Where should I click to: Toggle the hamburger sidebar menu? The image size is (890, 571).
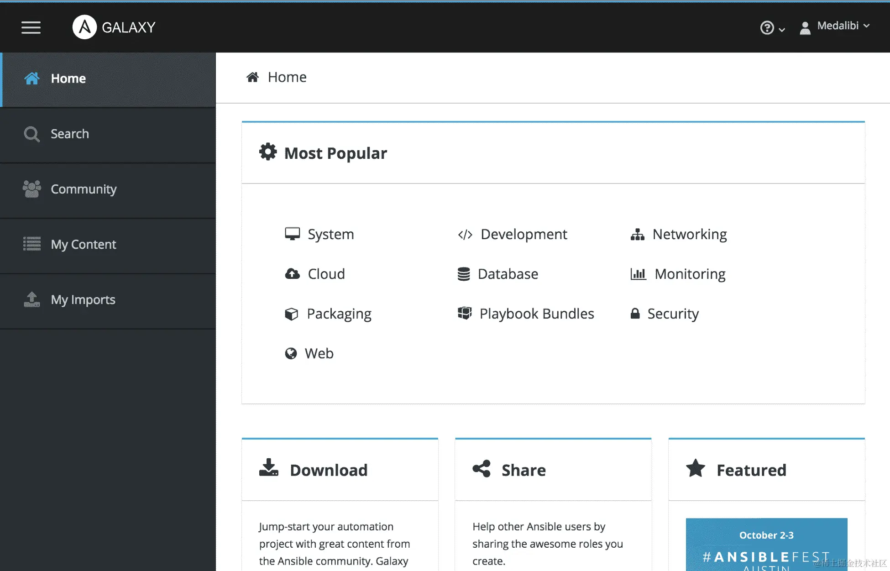coord(31,27)
